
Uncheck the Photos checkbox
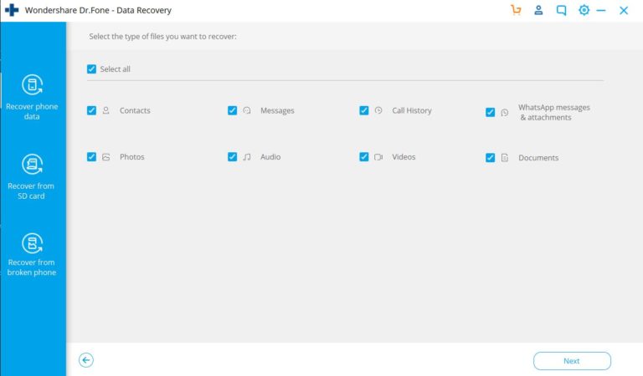click(91, 157)
